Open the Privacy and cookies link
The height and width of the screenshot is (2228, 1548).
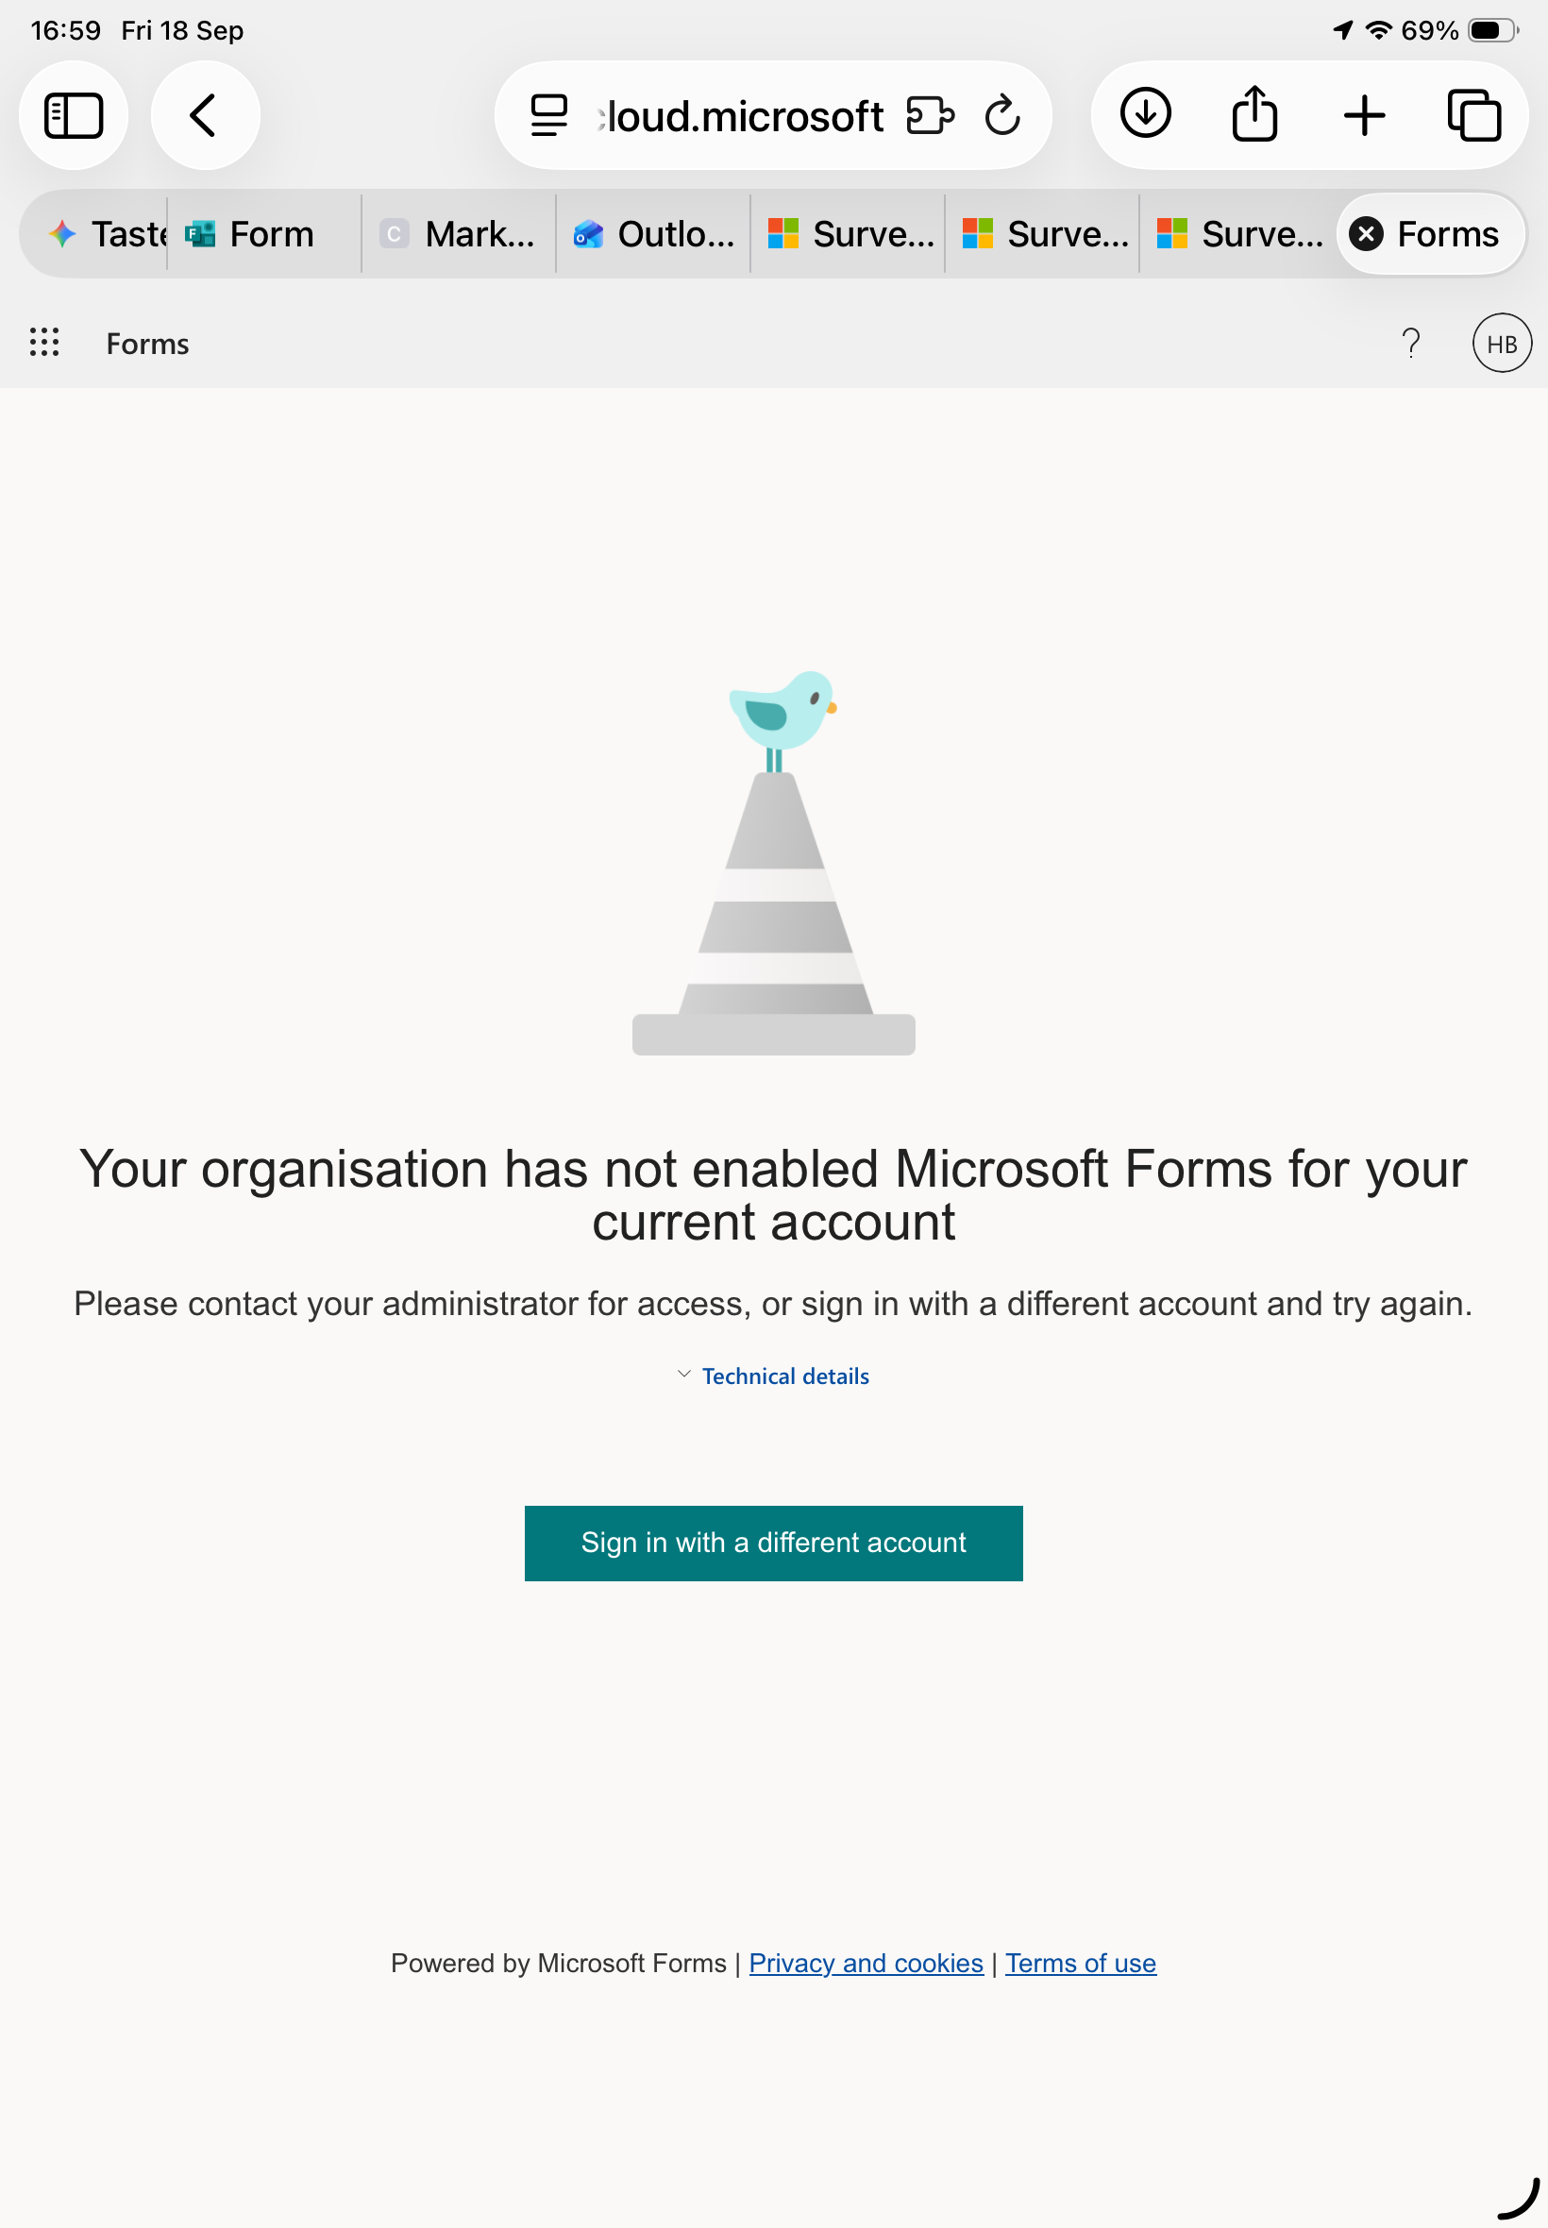[x=866, y=1964]
